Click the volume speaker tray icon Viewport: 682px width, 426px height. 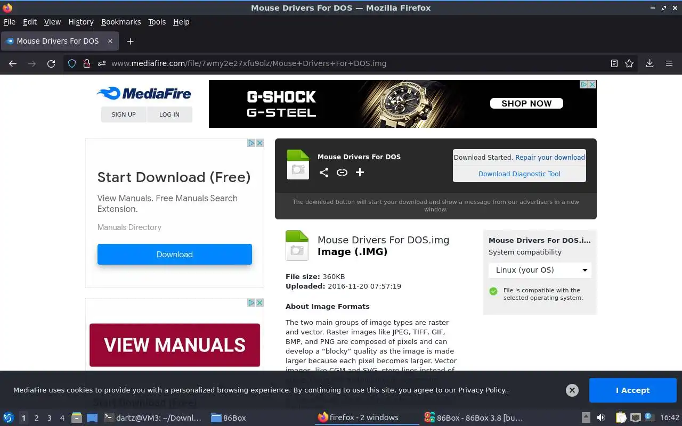(601, 417)
